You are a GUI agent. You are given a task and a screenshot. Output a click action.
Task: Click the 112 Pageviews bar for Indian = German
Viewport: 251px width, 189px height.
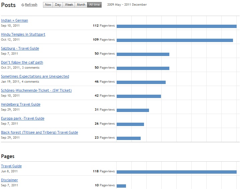(177, 26)
